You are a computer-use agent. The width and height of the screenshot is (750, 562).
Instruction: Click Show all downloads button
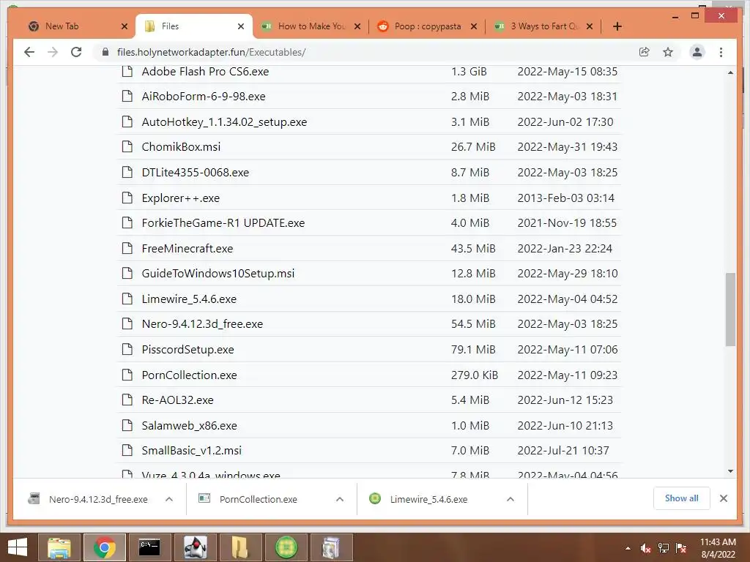point(681,498)
